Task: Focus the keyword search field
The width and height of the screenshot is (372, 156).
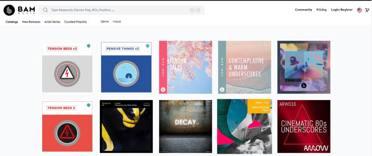Action: [x=119, y=10]
